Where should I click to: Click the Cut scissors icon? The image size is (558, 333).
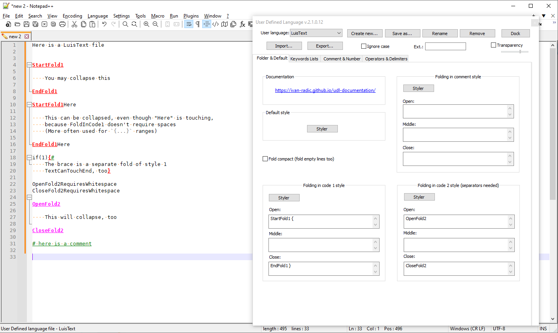click(74, 24)
